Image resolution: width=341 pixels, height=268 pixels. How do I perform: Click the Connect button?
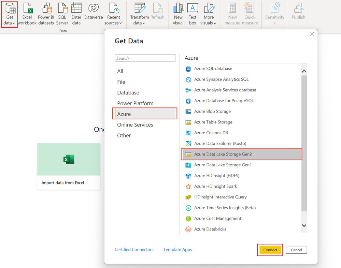pyautogui.click(x=270, y=250)
